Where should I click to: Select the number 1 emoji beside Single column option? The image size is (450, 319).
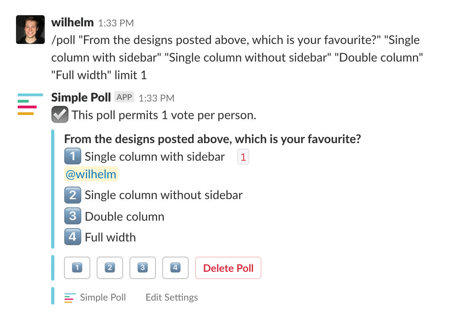(x=72, y=156)
